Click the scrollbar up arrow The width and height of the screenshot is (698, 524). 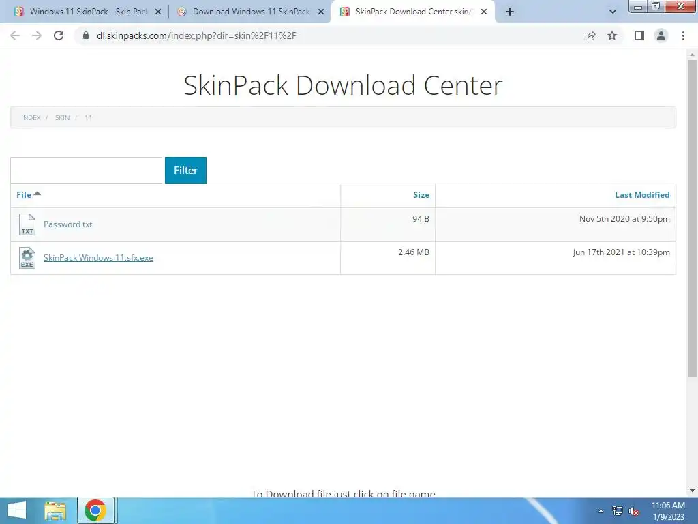tap(692, 55)
